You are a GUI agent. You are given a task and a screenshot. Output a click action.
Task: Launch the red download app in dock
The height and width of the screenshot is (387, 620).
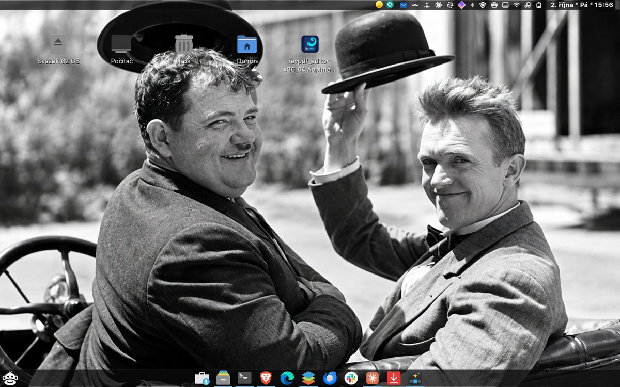(394, 378)
